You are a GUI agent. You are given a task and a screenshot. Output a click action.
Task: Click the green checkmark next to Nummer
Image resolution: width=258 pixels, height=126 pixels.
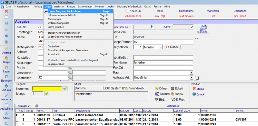65,89
